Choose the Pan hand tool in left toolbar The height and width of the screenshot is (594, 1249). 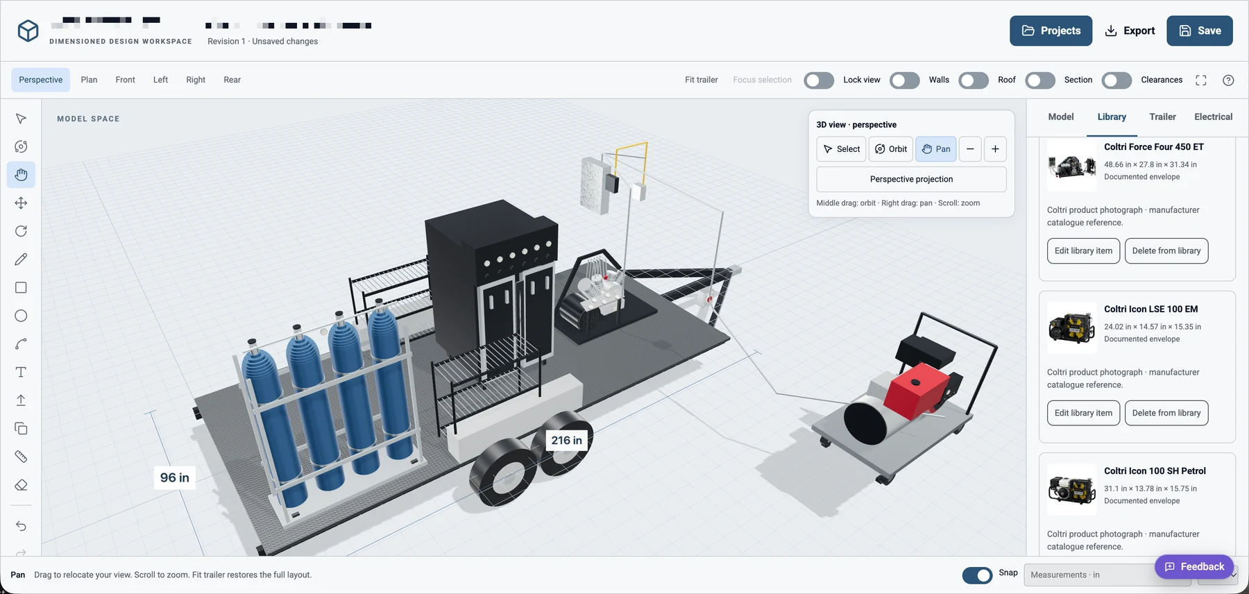(21, 175)
